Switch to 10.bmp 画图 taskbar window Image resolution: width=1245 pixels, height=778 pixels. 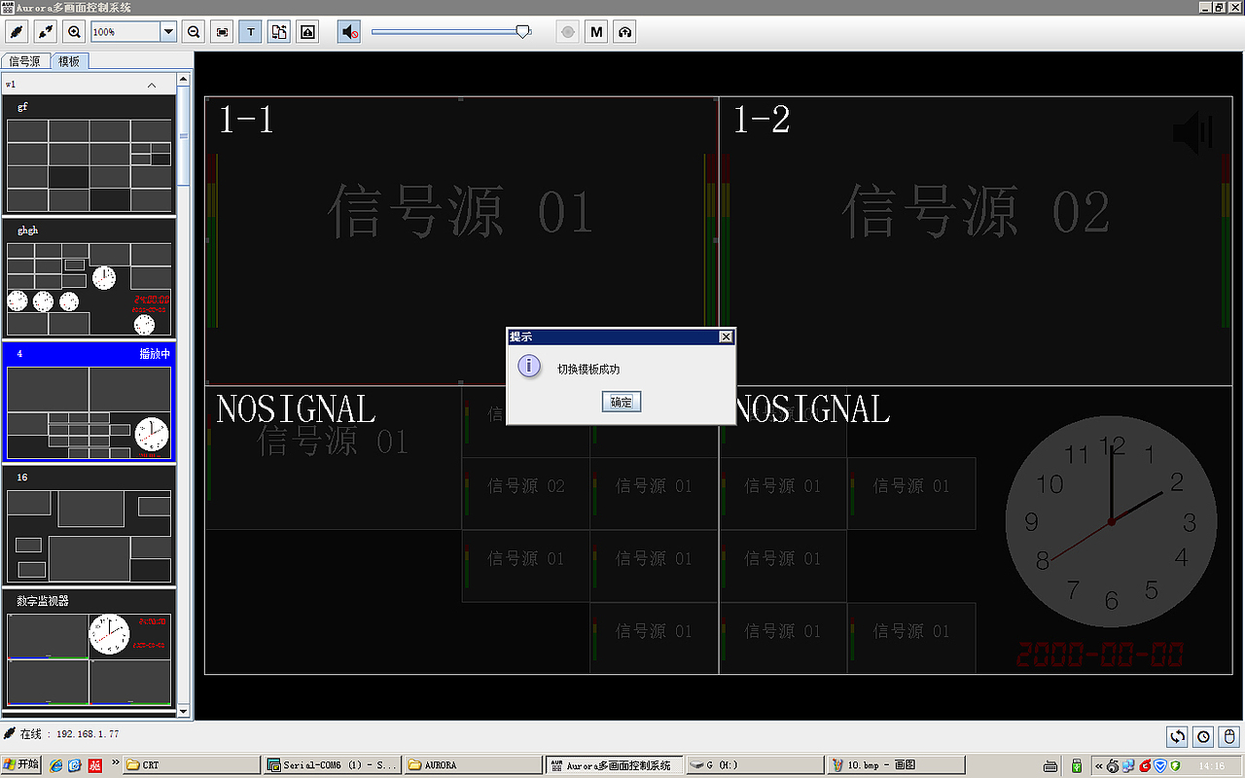click(x=895, y=765)
